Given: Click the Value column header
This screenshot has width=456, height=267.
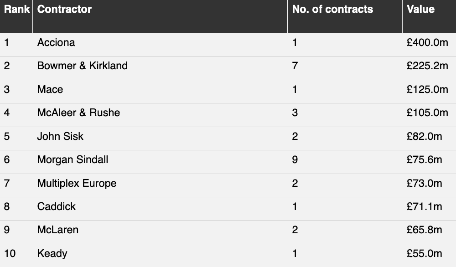Looking at the screenshot, I should pos(420,9).
